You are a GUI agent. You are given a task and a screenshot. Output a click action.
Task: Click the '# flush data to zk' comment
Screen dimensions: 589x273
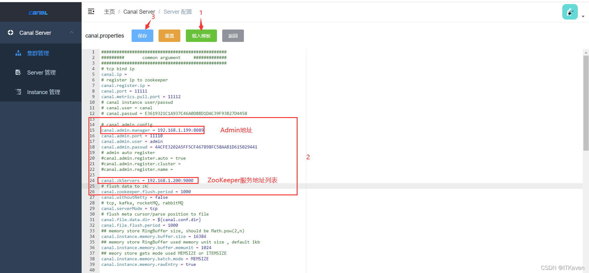[x=124, y=186]
